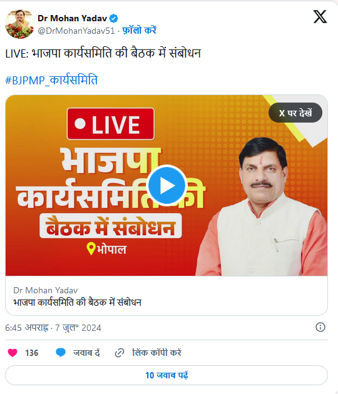Click the फ़ॉलो करें follow link
Viewport: 338px width, 394px height.
(140, 31)
